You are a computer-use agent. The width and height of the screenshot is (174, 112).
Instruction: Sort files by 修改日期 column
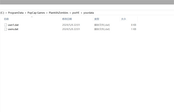tap(67, 19)
